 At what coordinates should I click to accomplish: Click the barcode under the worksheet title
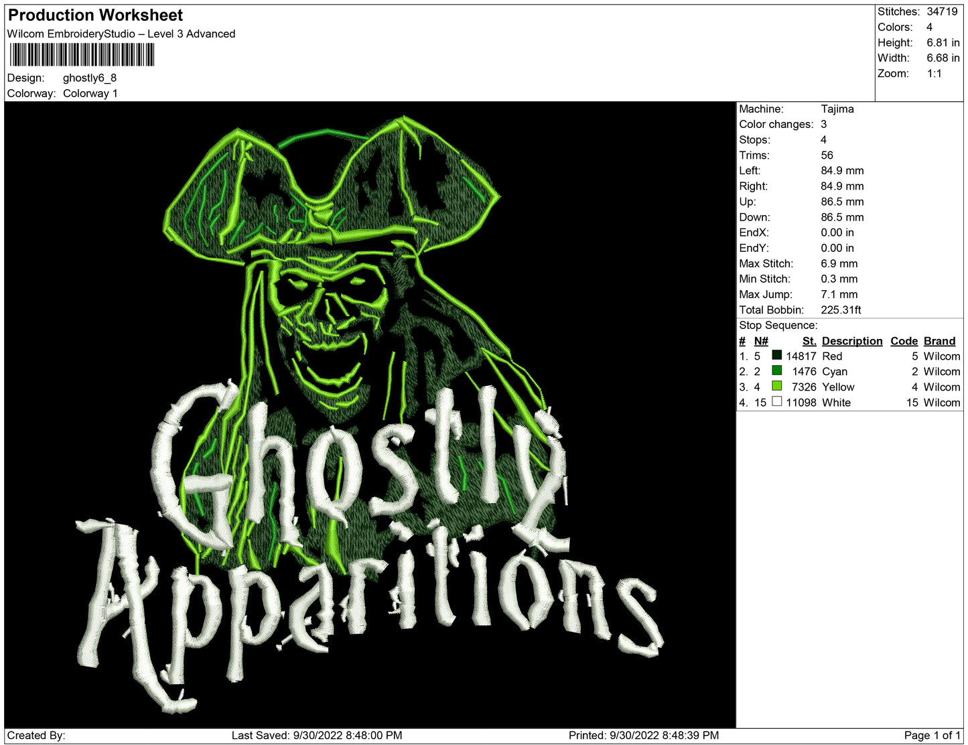pos(82,55)
